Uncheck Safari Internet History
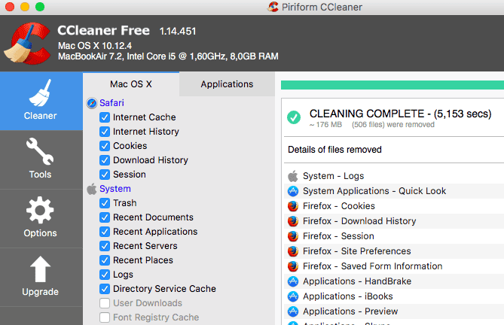Viewport: 504px width, 325px height. click(105, 132)
